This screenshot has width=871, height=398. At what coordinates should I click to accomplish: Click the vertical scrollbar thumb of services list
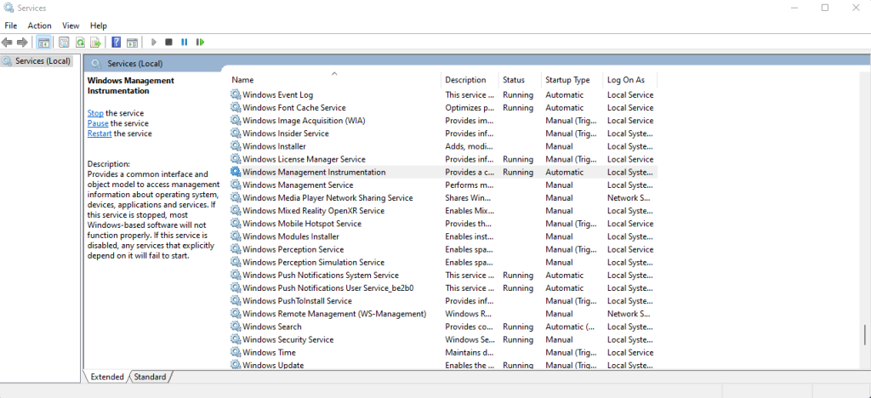pyautogui.click(x=864, y=335)
